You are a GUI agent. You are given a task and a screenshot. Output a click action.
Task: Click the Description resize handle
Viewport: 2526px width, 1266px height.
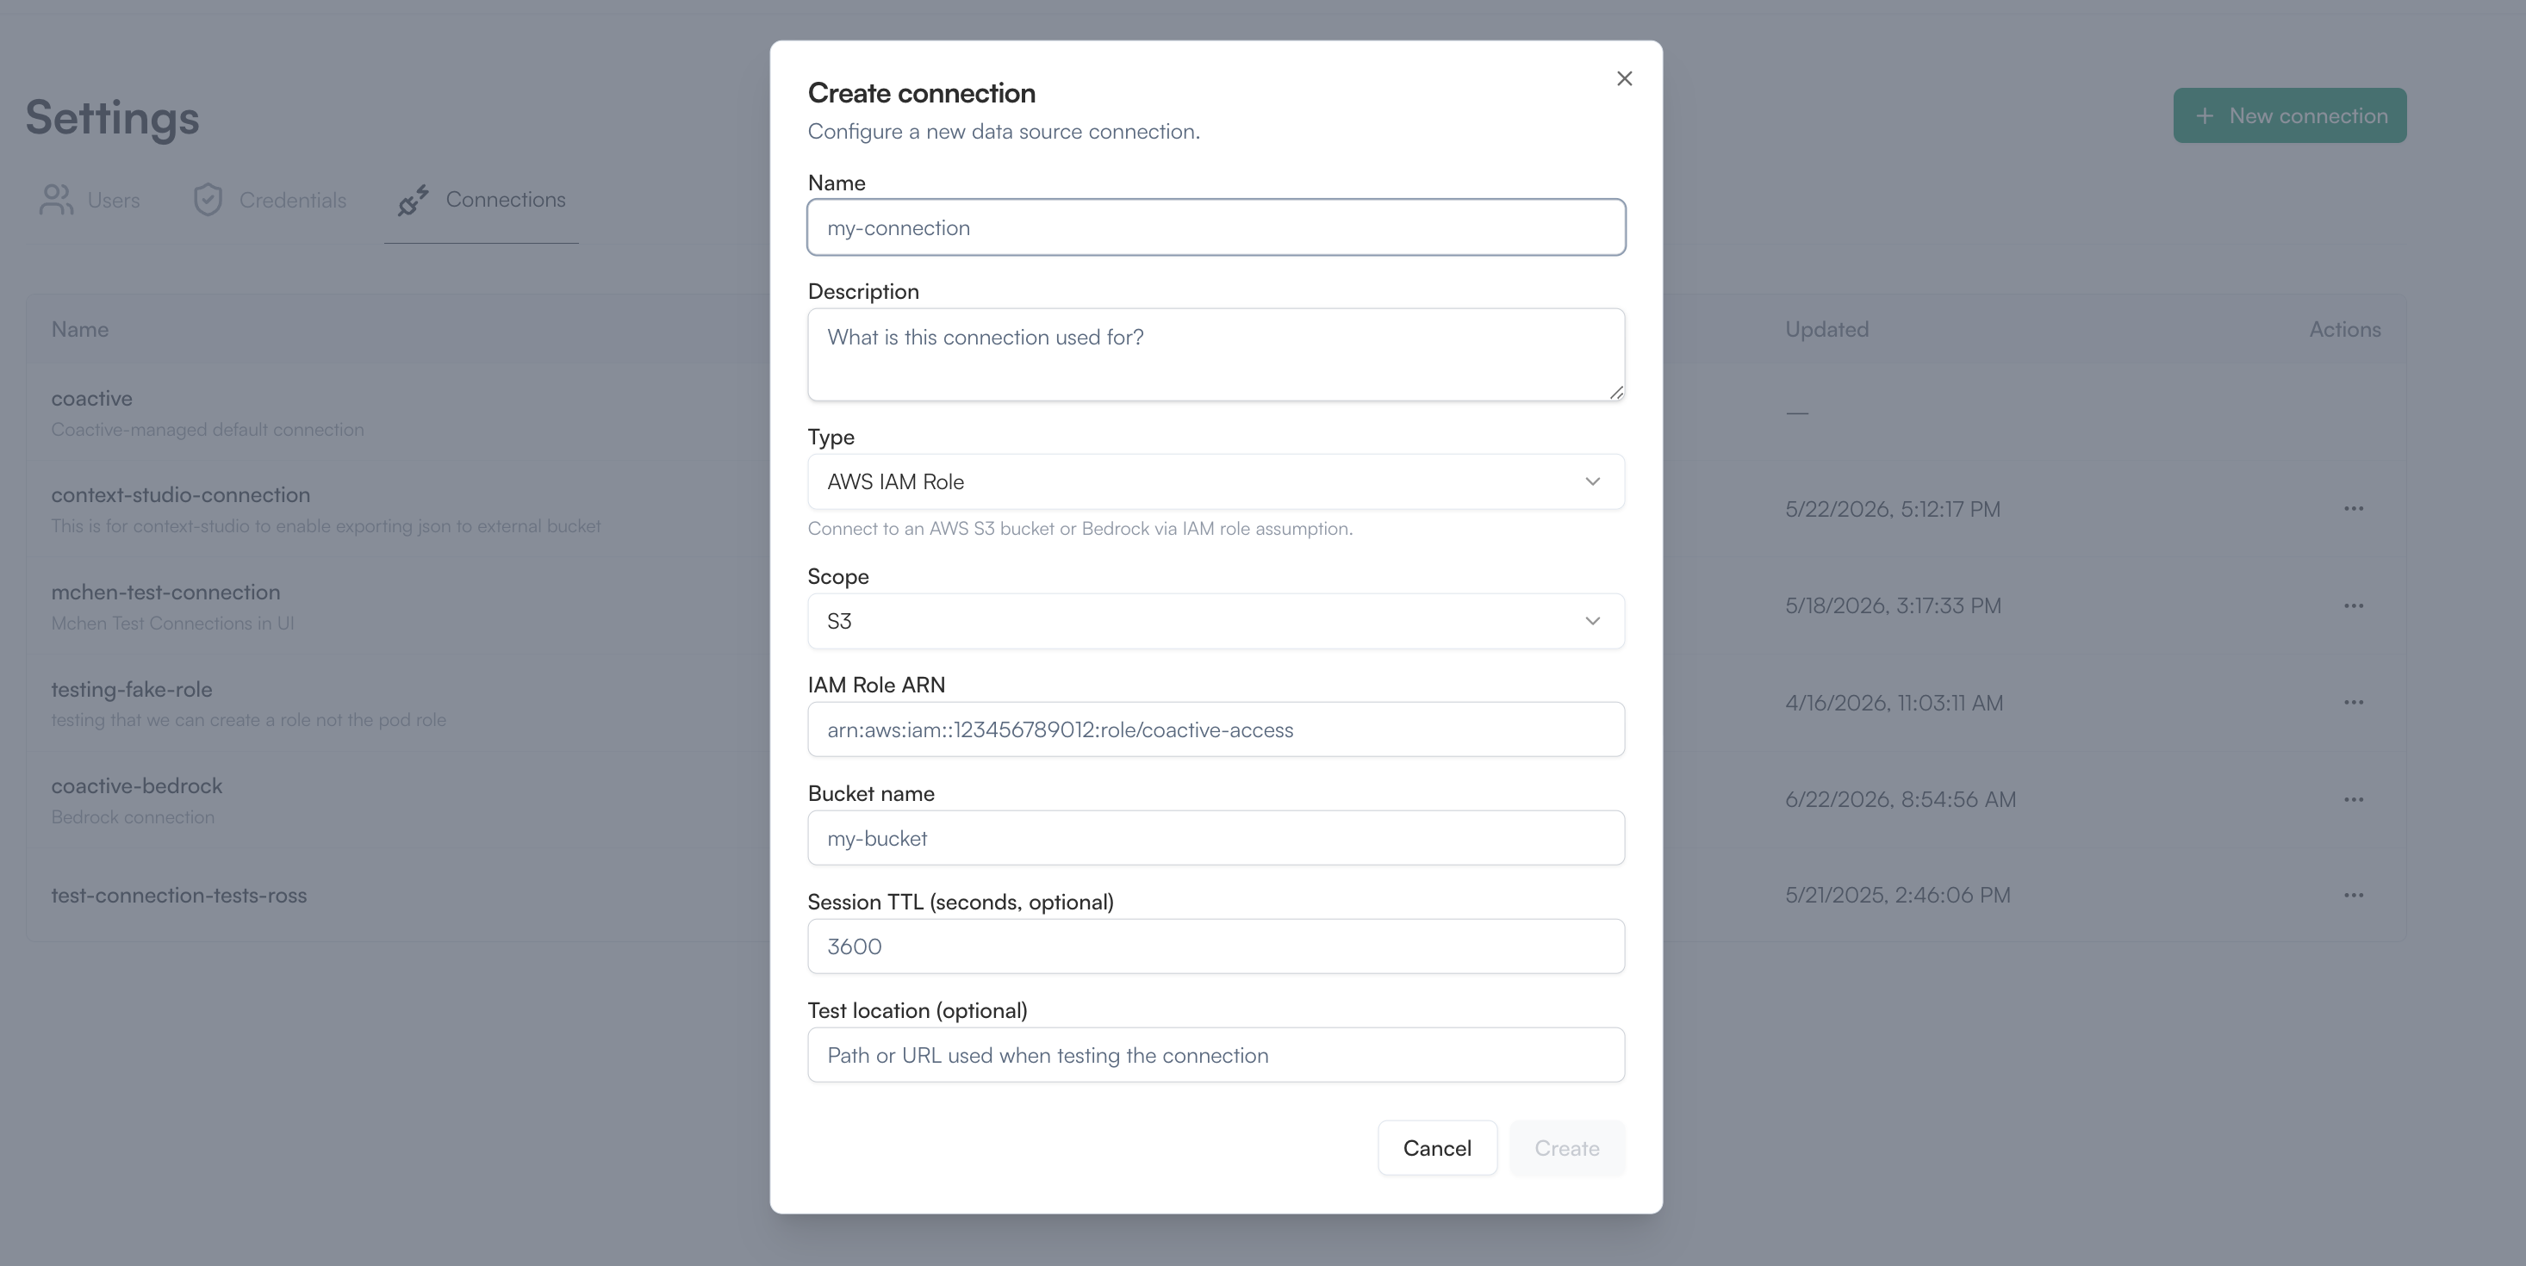(x=1615, y=392)
